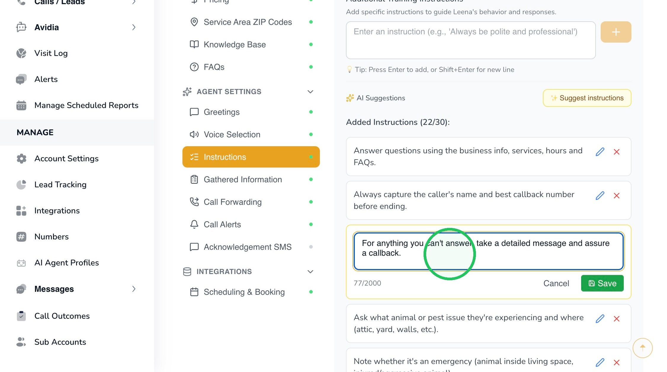Image resolution: width=667 pixels, height=372 pixels.
Task: Cancel editing the instruction
Action: click(x=556, y=283)
